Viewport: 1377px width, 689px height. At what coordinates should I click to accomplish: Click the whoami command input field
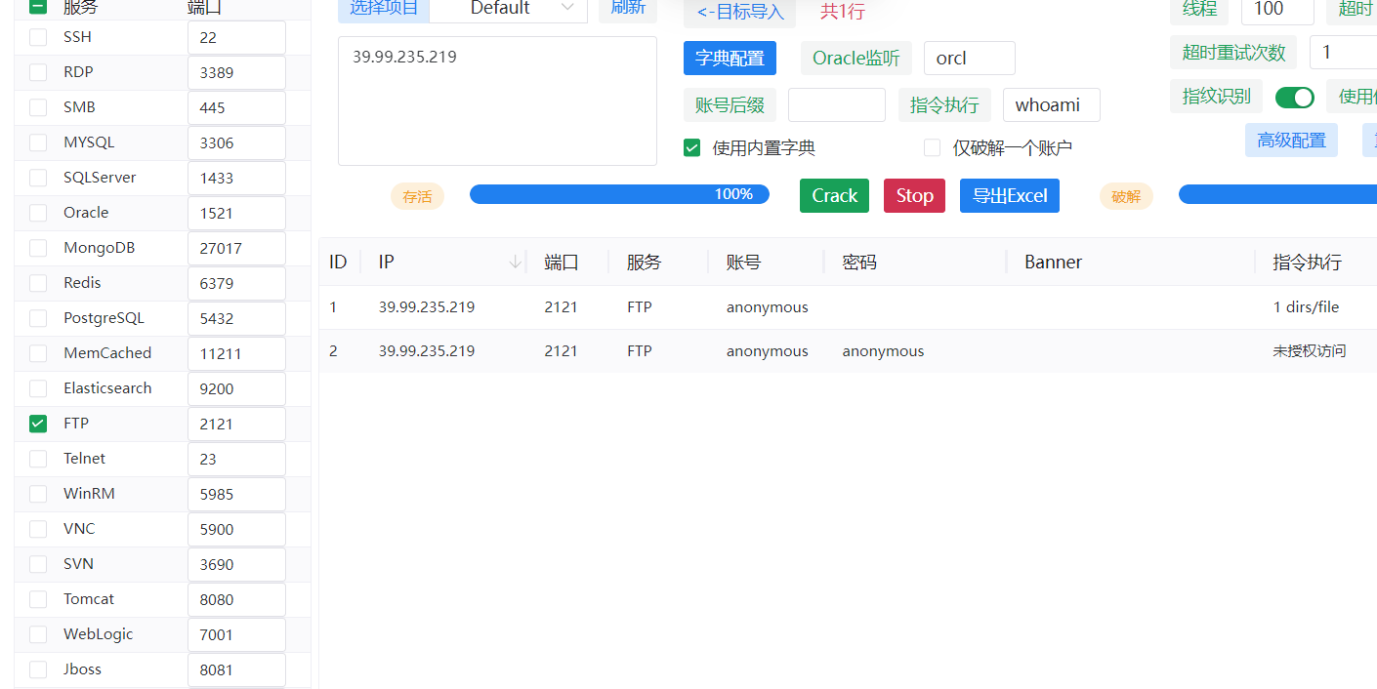[x=1051, y=105]
